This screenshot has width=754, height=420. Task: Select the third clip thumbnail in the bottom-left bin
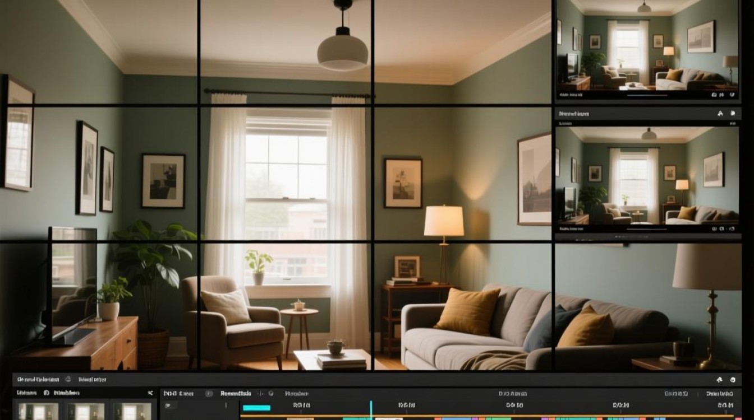(x=132, y=412)
